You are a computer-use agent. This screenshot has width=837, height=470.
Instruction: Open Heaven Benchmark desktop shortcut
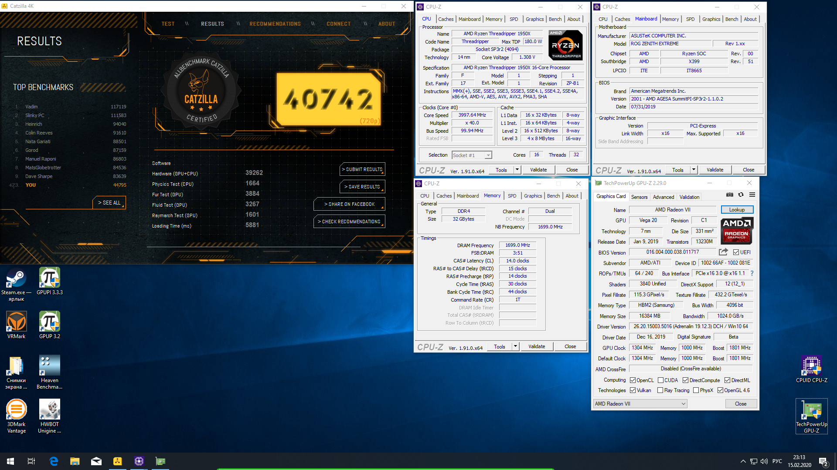[50, 372]
